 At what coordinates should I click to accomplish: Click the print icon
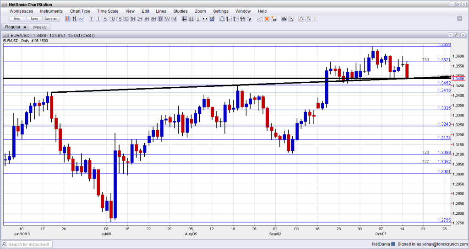click(x=284, y=19)
